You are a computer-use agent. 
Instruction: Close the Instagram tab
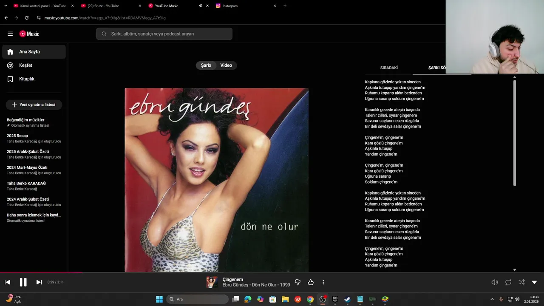275,6
